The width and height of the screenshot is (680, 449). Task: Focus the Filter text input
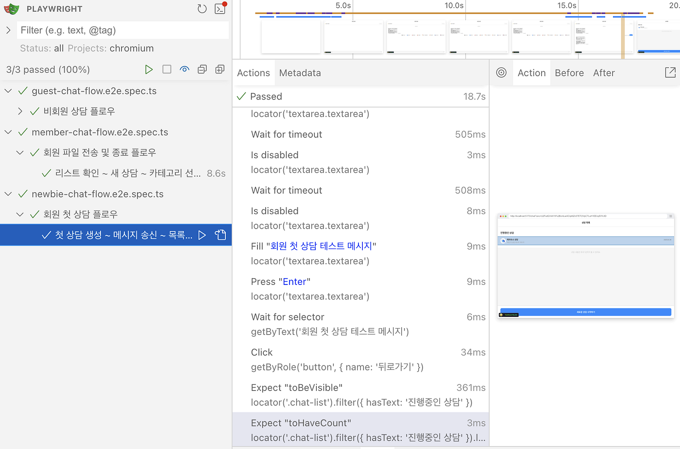[123, 30]
